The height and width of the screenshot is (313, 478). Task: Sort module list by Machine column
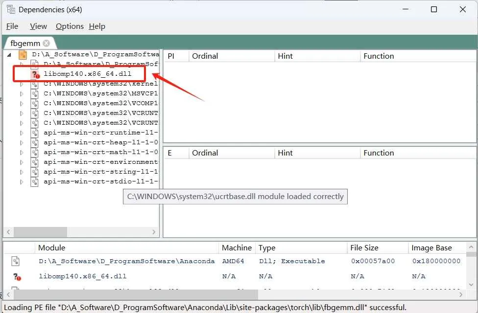237,248
